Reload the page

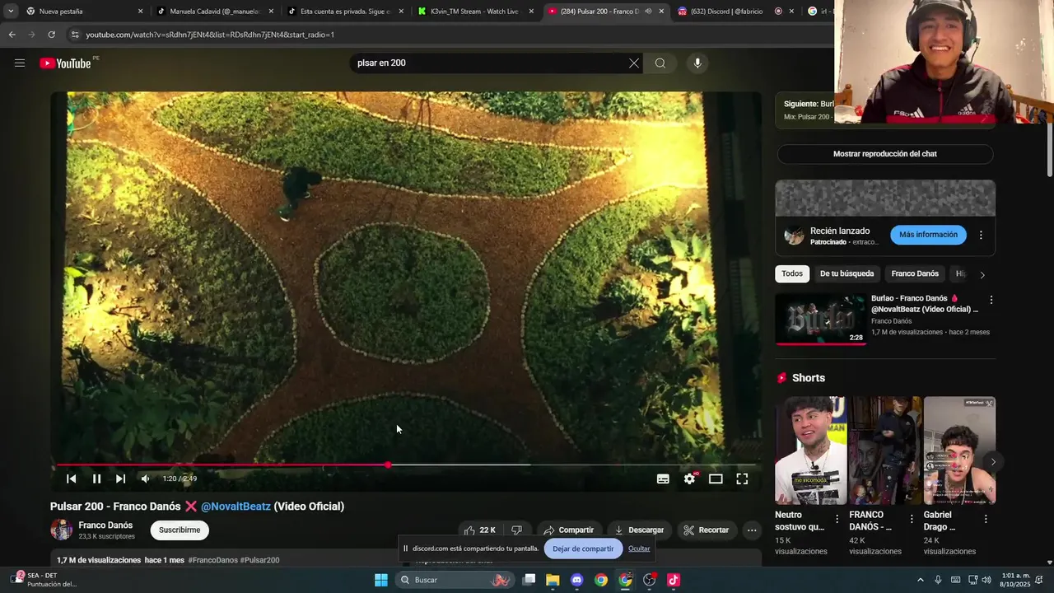(51, 35)
